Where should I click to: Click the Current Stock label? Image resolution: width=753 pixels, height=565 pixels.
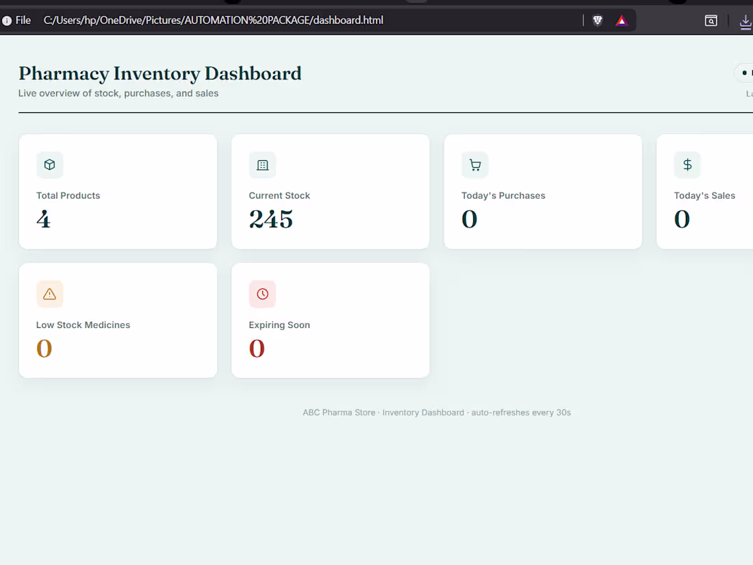[x=279, y=196]
